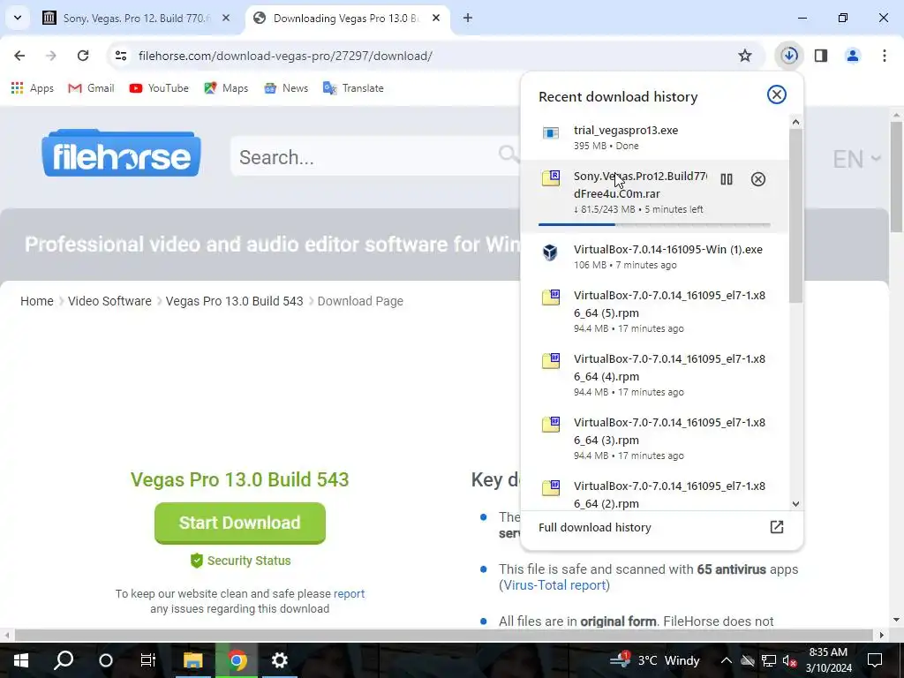Open trial_vegaspro13.exe download entry
Screen dimensions: 904x678
pyautogui.click(x=654, y=137)
